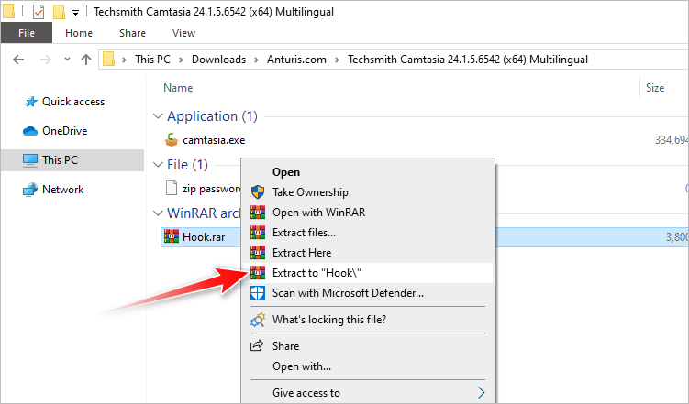Navigate to Downloads in the address bar

click(x=218, y=60)
